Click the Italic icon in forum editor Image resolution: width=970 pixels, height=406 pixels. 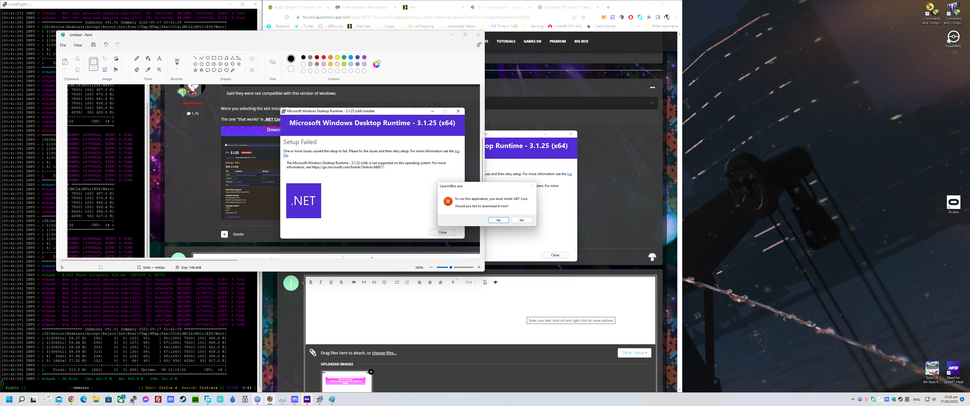(320, 282)
